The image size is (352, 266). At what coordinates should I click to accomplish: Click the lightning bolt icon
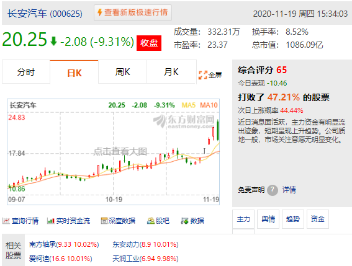(x=100, y=12)
